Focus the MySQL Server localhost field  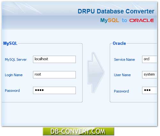tap(54, 59)
